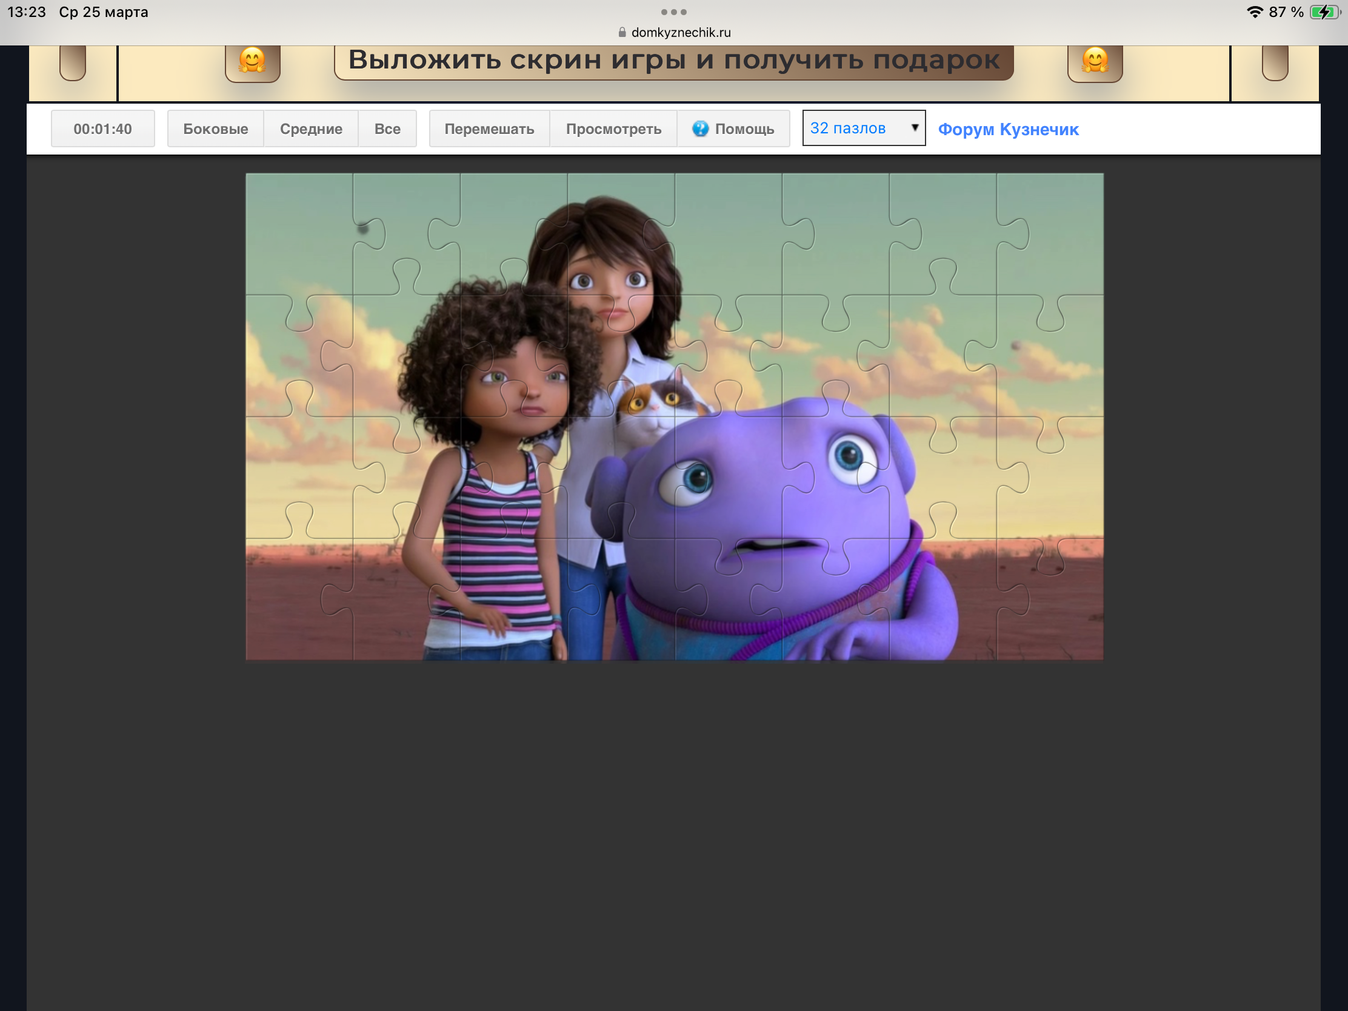Click the 00:01:40 timer display
1348x1011 pixels.
coord(102,128)
